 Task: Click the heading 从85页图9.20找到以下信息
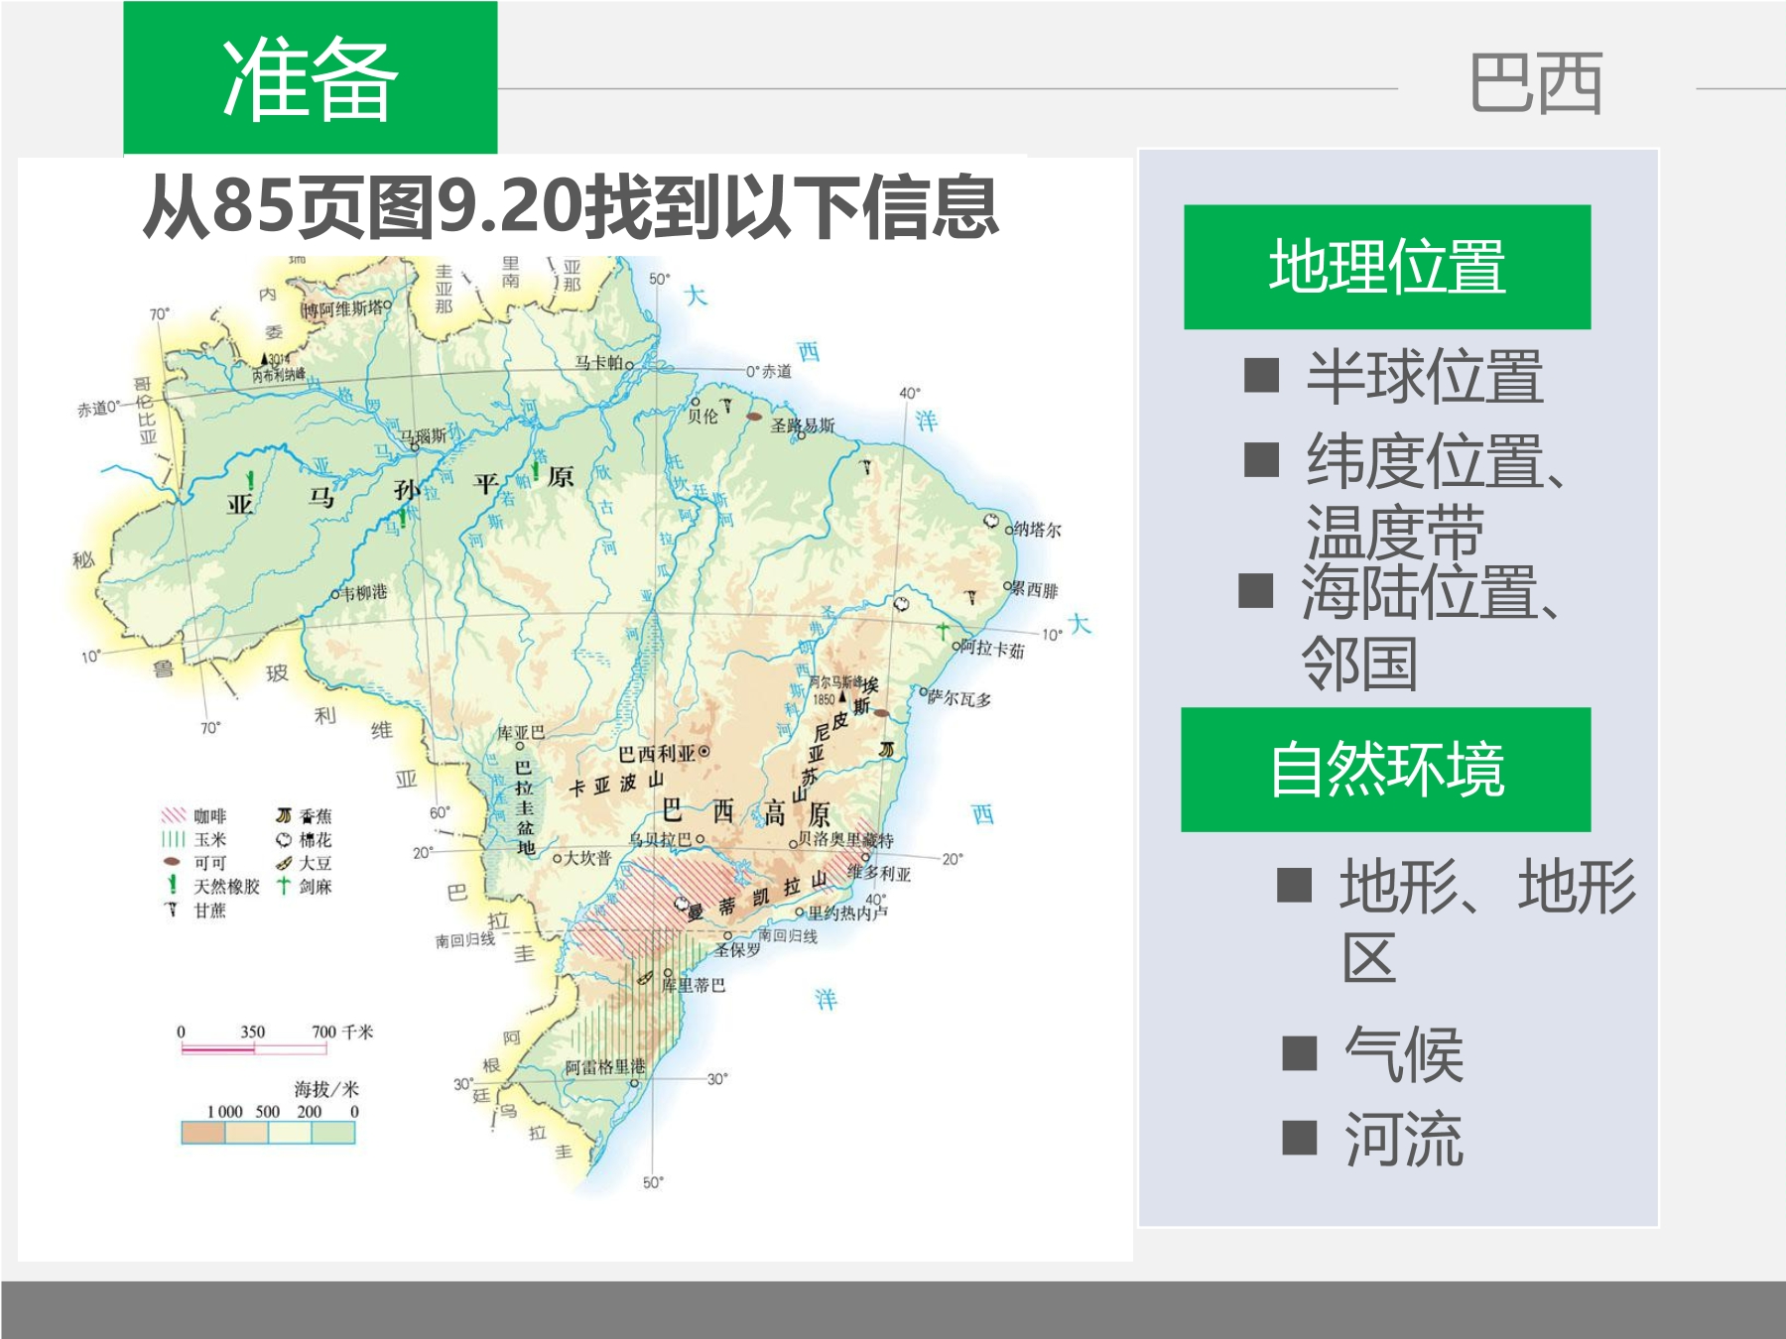point(571,207)
